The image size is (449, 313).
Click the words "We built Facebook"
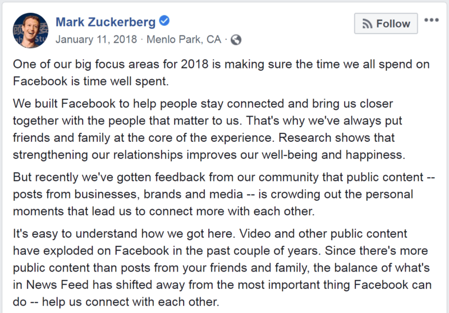64,104
